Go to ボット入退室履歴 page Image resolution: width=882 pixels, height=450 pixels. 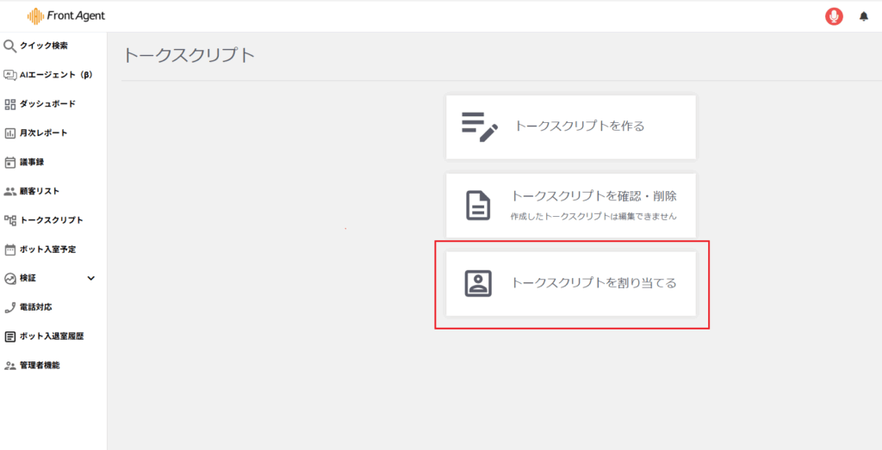51,336
